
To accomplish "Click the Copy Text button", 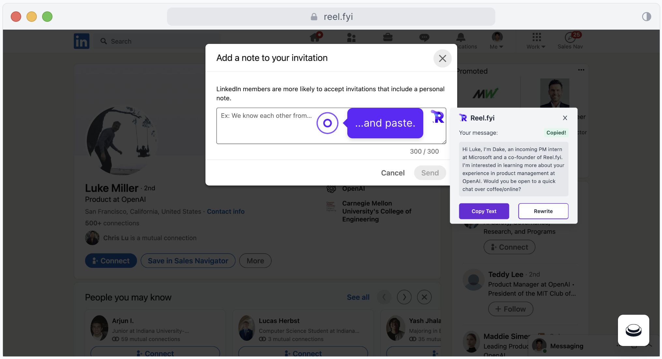I will tap(484, 211).
